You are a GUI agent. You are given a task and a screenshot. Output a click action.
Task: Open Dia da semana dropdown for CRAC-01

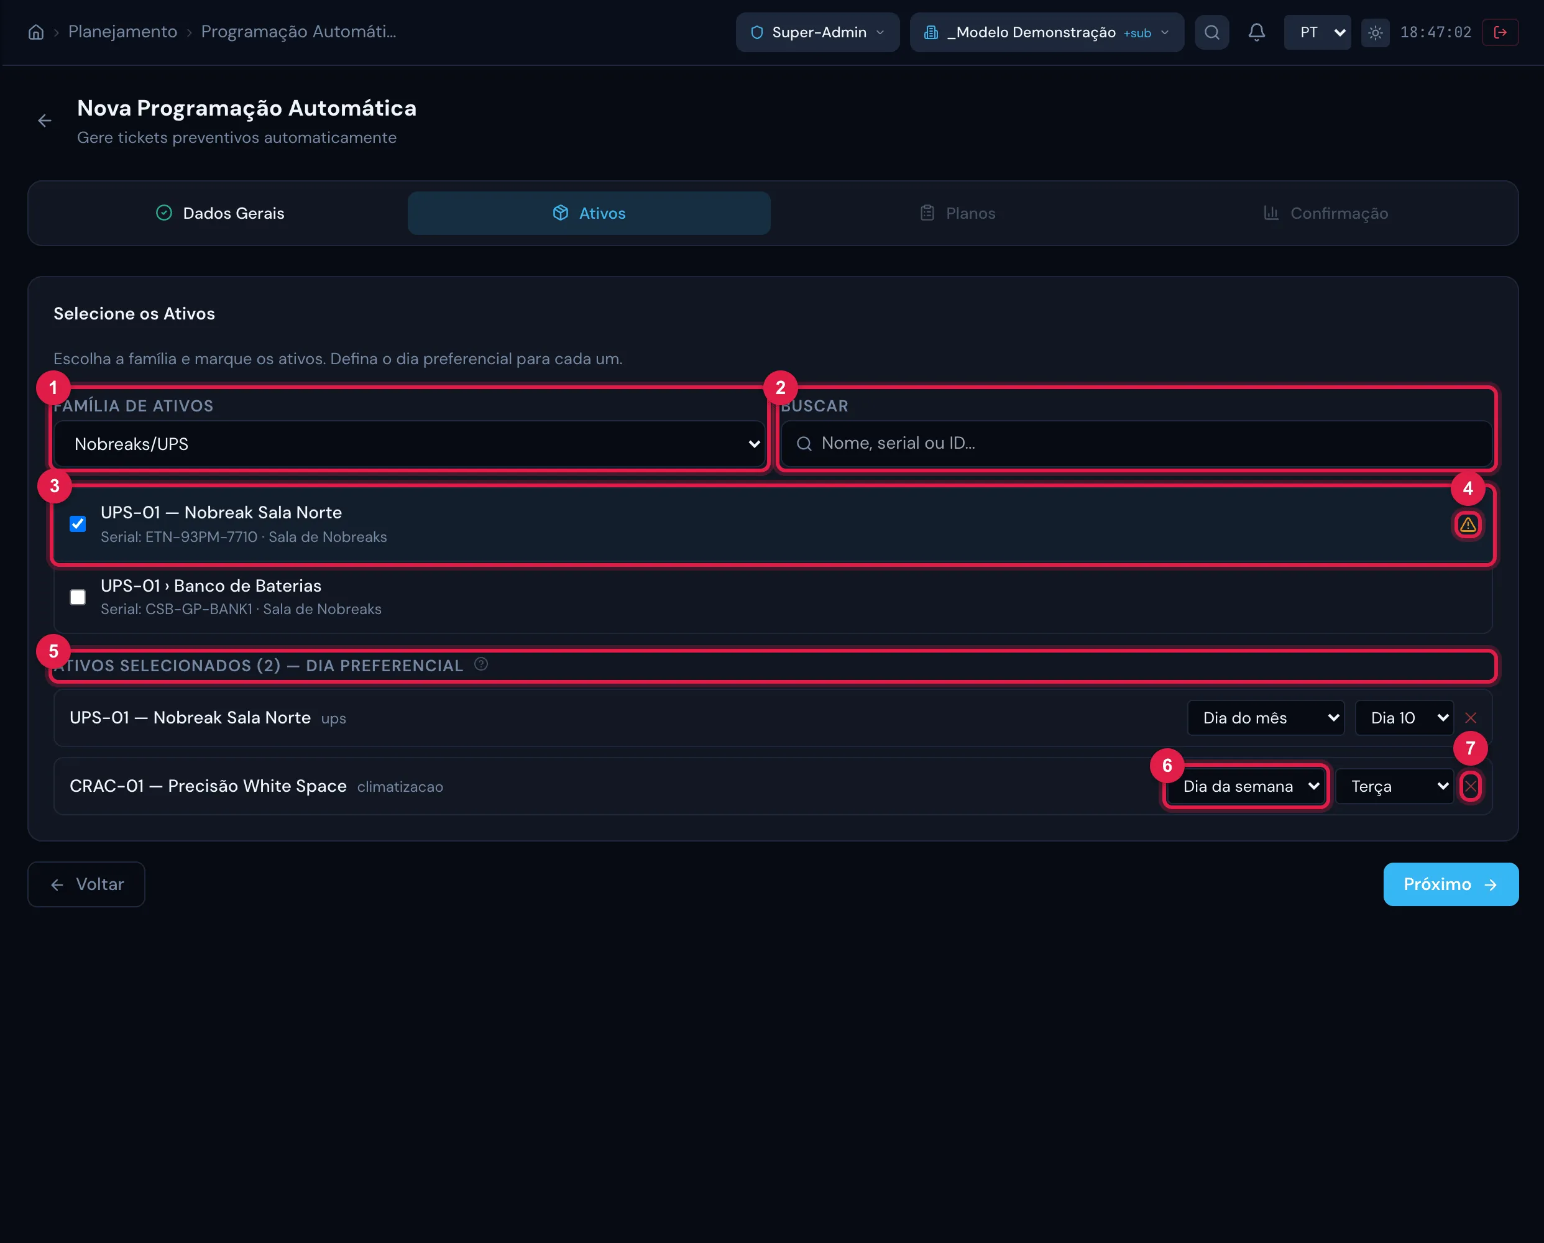[x=1246, y=786]
